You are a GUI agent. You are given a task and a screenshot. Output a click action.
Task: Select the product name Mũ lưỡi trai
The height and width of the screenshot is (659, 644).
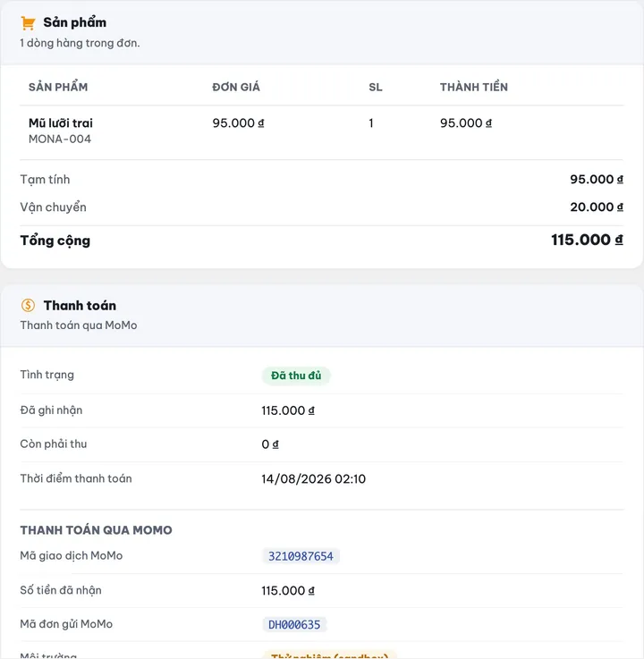(x=61, y=123)
